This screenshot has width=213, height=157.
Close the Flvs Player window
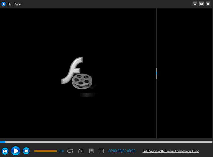[208, 4]
